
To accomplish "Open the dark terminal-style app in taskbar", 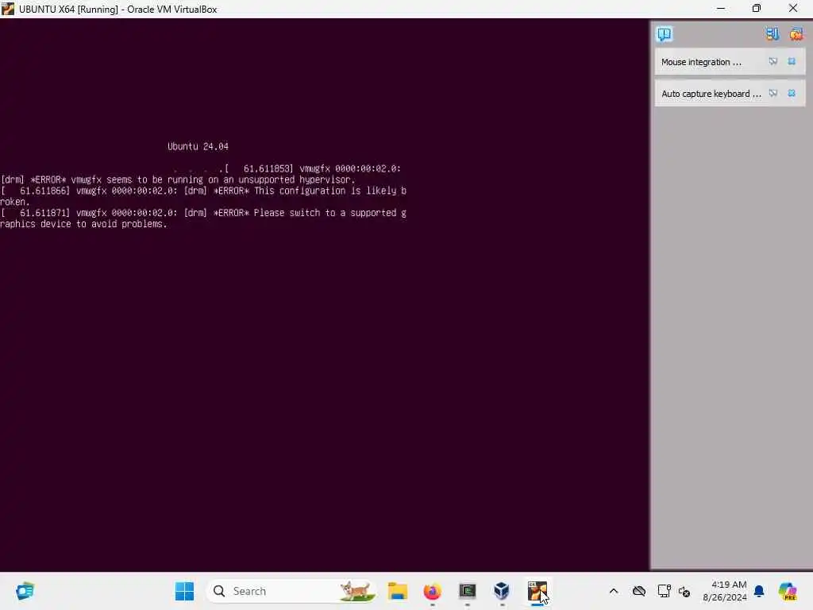I will pos(467,591).
